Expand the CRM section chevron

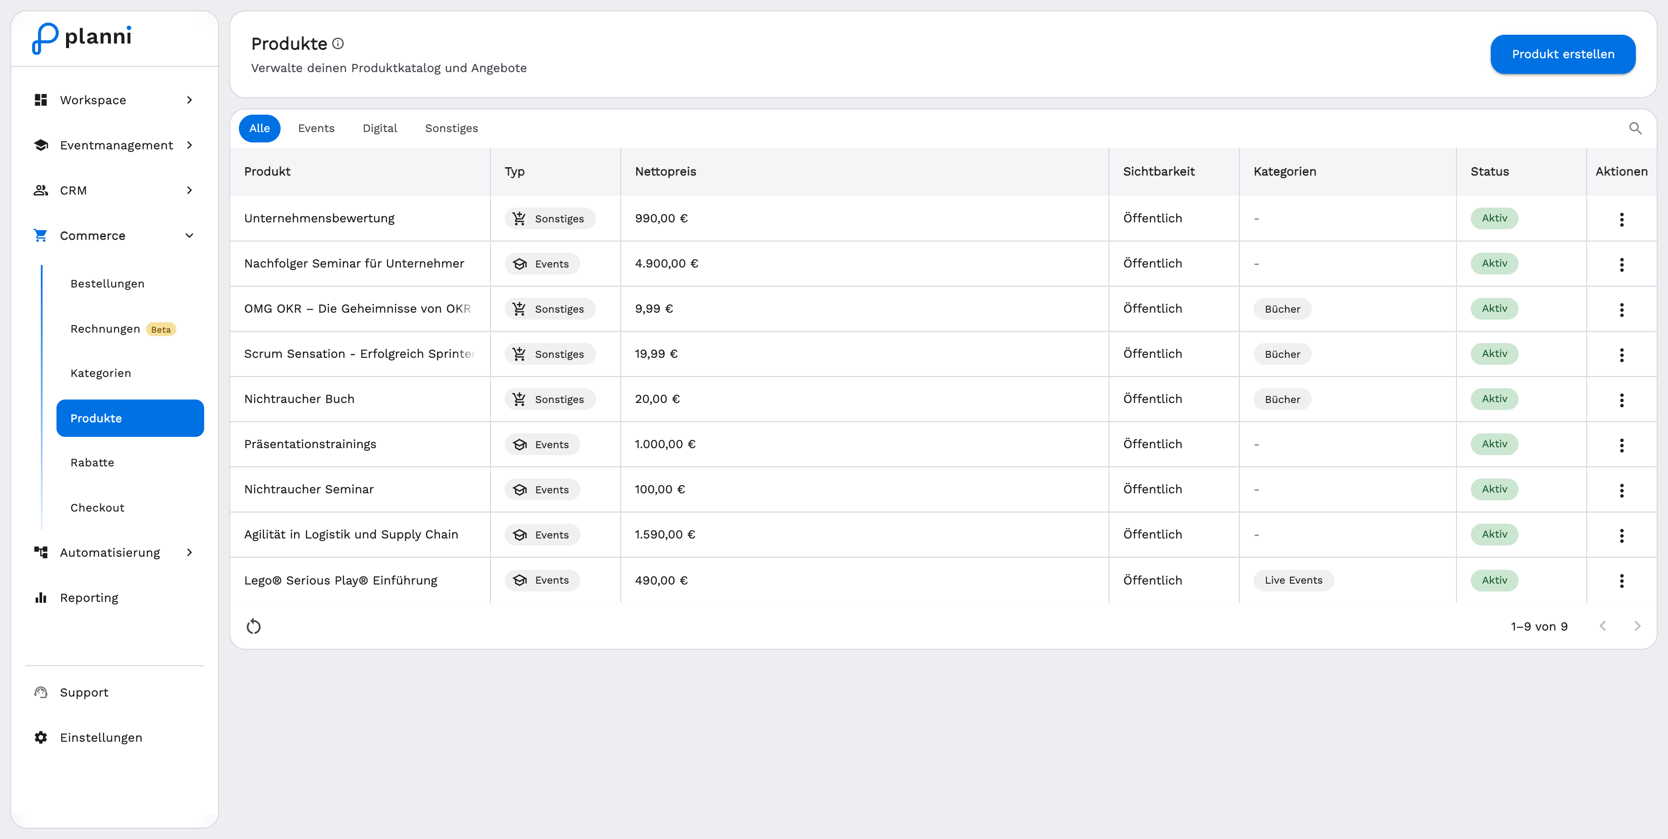point(189,190)
